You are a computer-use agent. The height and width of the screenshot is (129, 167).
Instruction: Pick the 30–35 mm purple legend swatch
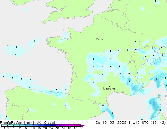click(x=59, y=126)
